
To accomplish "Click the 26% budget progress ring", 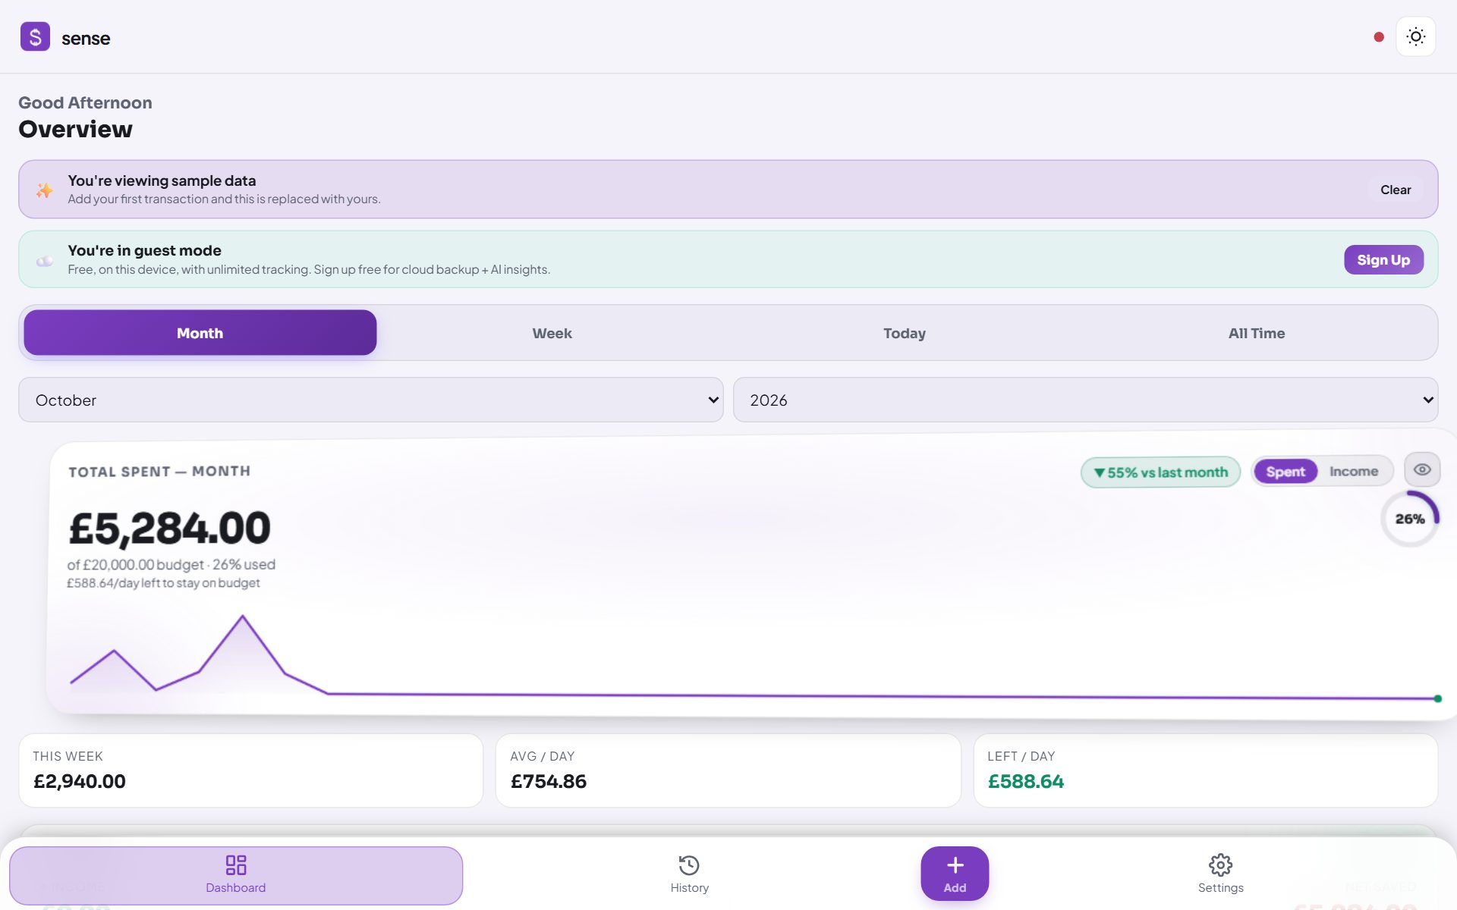I will 1409,519.
